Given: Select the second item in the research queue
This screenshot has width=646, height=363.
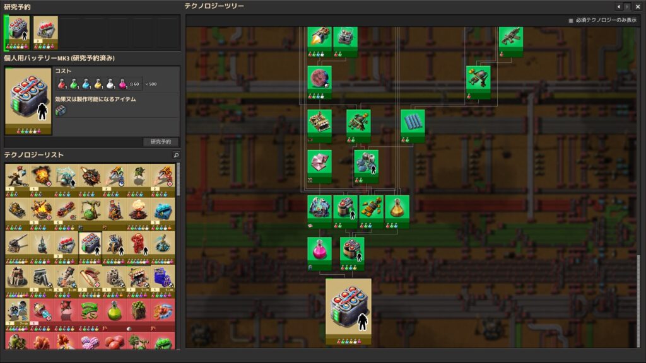Looking at the screenshot, I should point(45,32).
